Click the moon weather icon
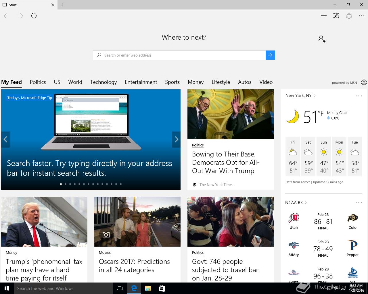 [293, 116]
